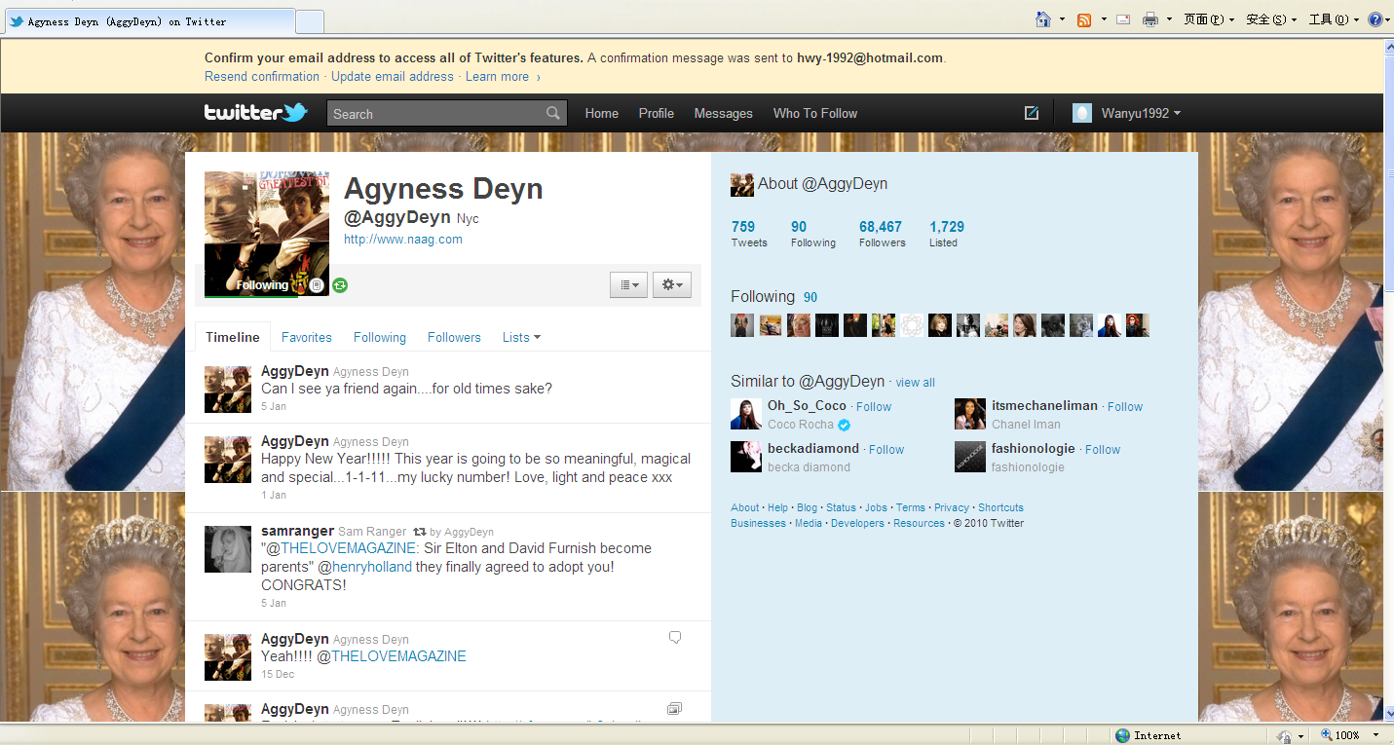Select the Timeline tab
This screenshot has height=745, width=1394.
[x=233, y=337]
